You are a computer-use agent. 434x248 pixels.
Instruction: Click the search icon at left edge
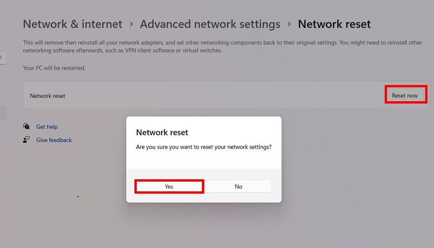click(x=2, y=57)
